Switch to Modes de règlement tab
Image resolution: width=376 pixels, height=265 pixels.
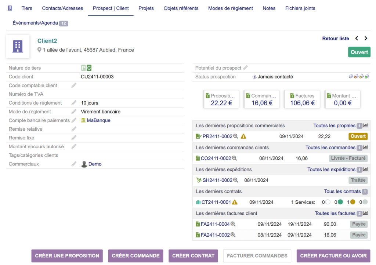click(x=230, y=8)
